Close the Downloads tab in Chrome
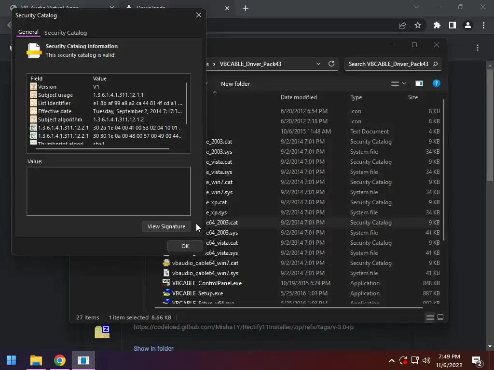 (x=227, y=8)
